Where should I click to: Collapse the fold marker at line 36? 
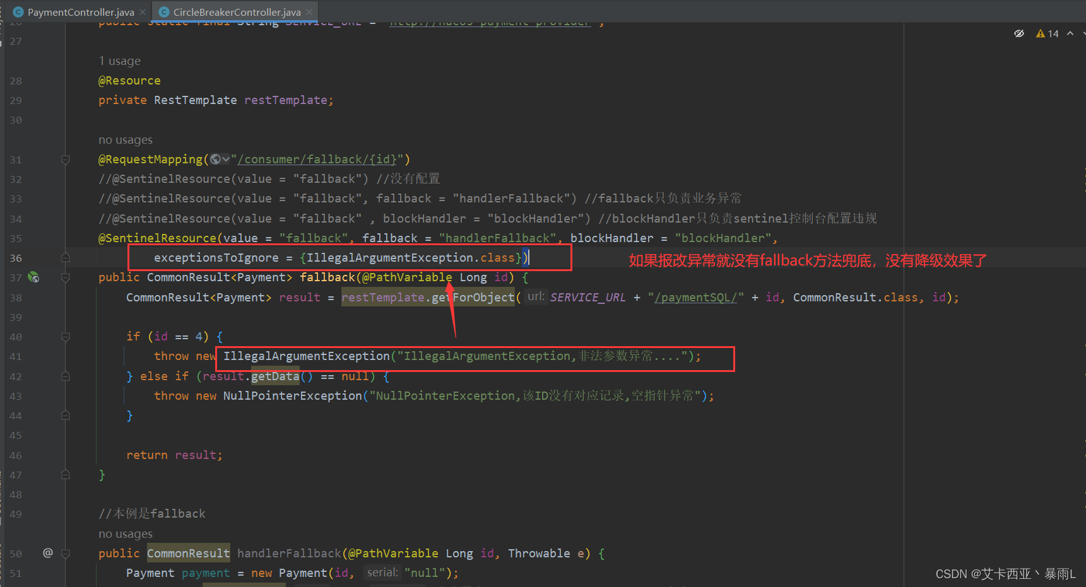[x=65, y=258]
